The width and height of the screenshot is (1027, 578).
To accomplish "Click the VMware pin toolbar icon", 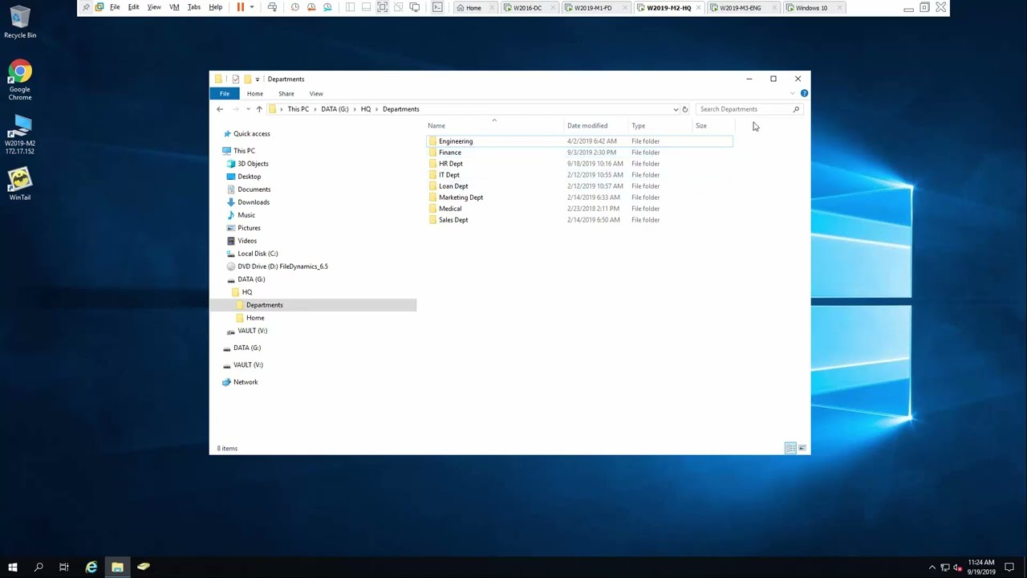I will [86, 7].
